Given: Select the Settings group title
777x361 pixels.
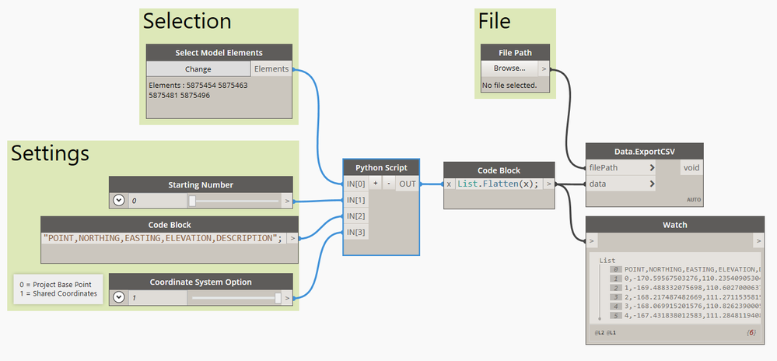Looking at the screenshot, I should [50, 152].
